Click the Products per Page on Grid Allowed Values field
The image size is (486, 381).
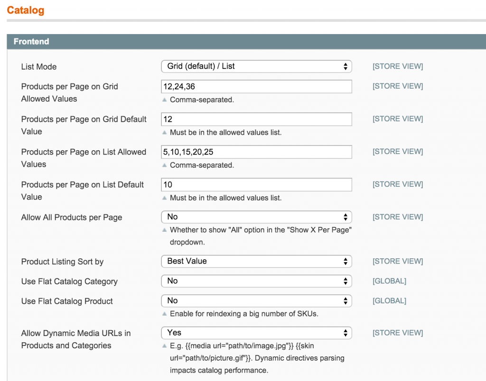tap(256, 86)
